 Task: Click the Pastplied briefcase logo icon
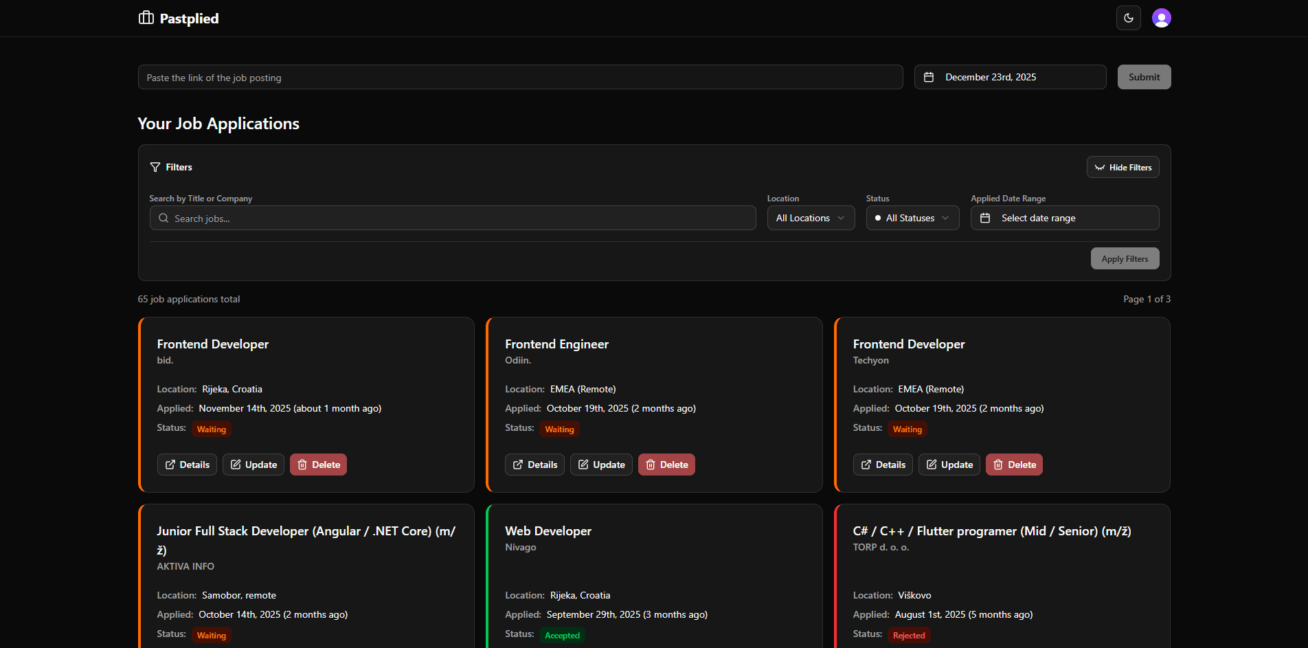(146, 18)
